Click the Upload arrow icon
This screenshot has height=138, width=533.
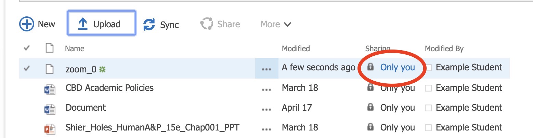point(82,24)
